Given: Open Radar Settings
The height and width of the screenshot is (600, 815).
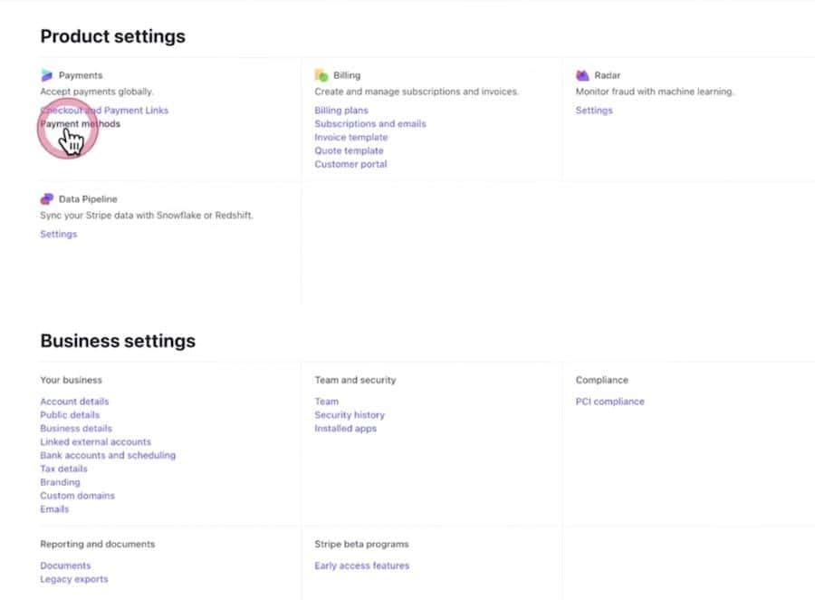Looking at the screenshot, I should (594, 110).
